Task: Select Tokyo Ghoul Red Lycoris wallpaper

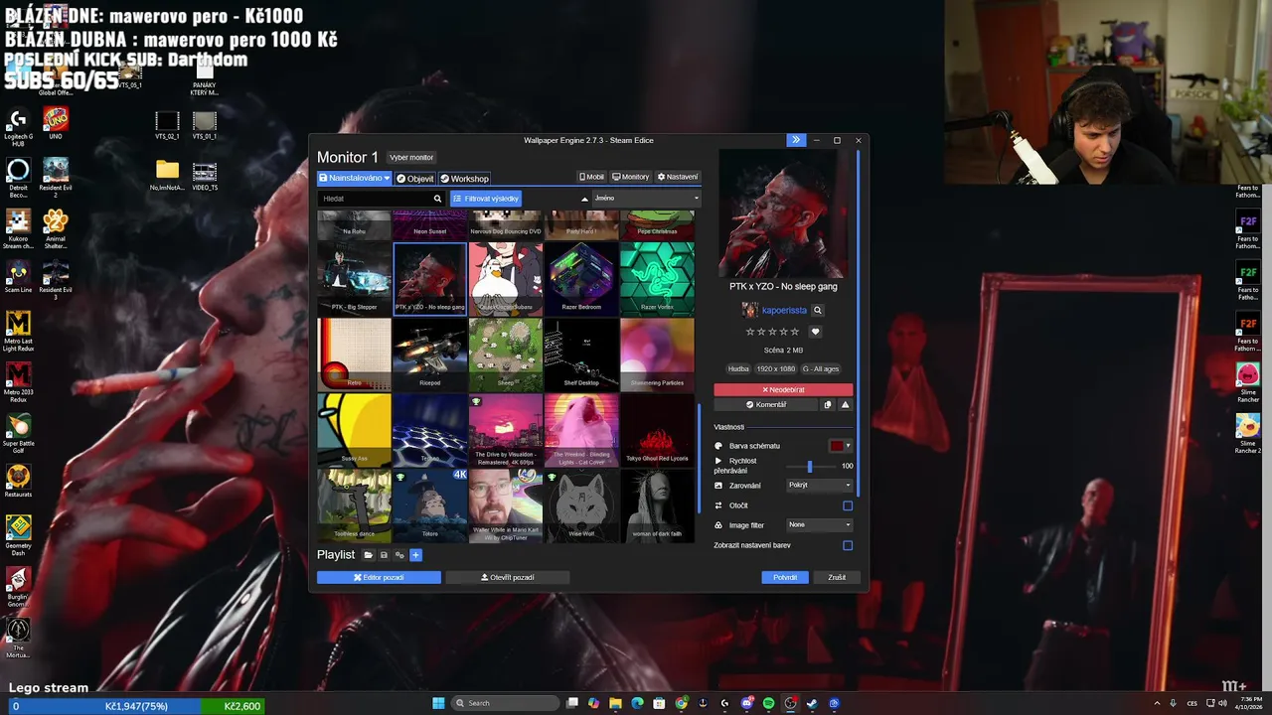Action: pos(657,430)
